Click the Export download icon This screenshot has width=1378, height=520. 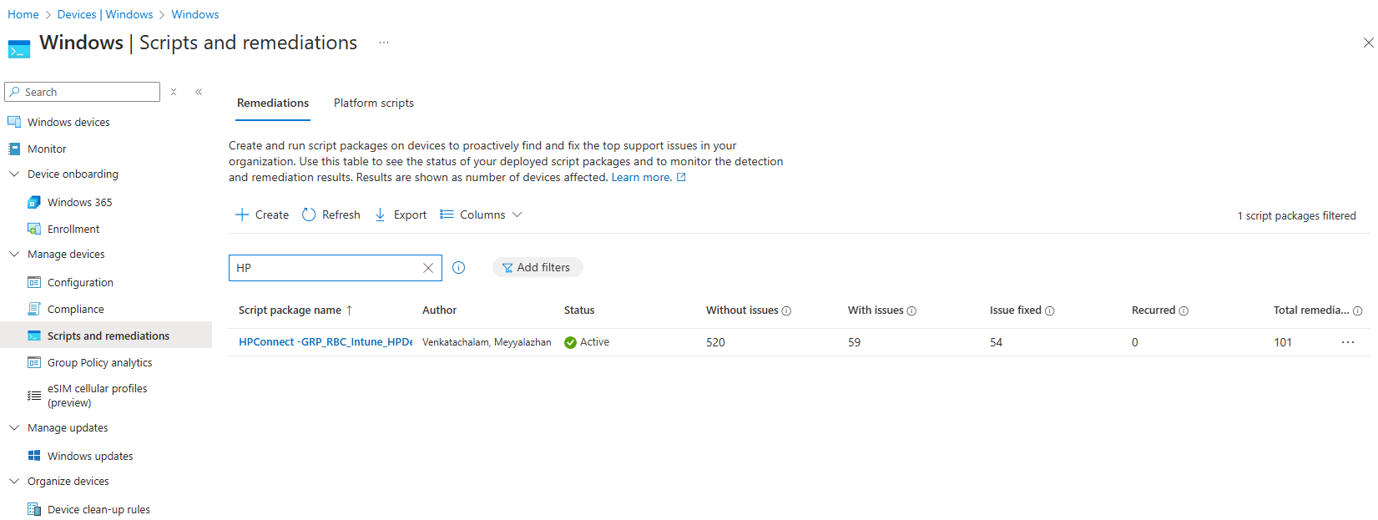coord(381,215)
